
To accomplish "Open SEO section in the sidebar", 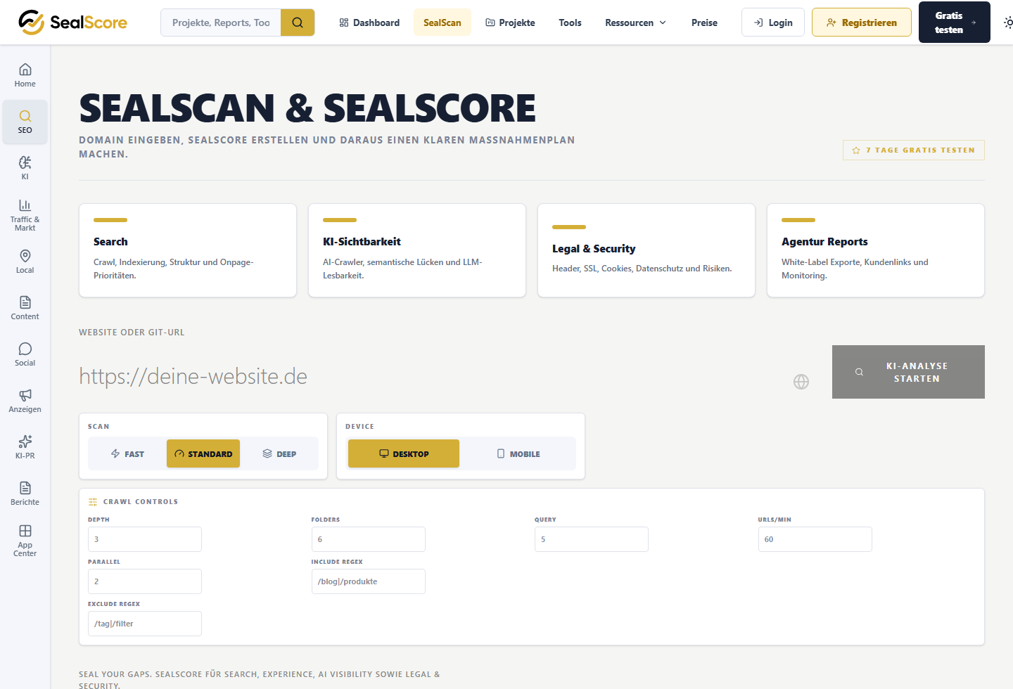I will click(25, 122).
